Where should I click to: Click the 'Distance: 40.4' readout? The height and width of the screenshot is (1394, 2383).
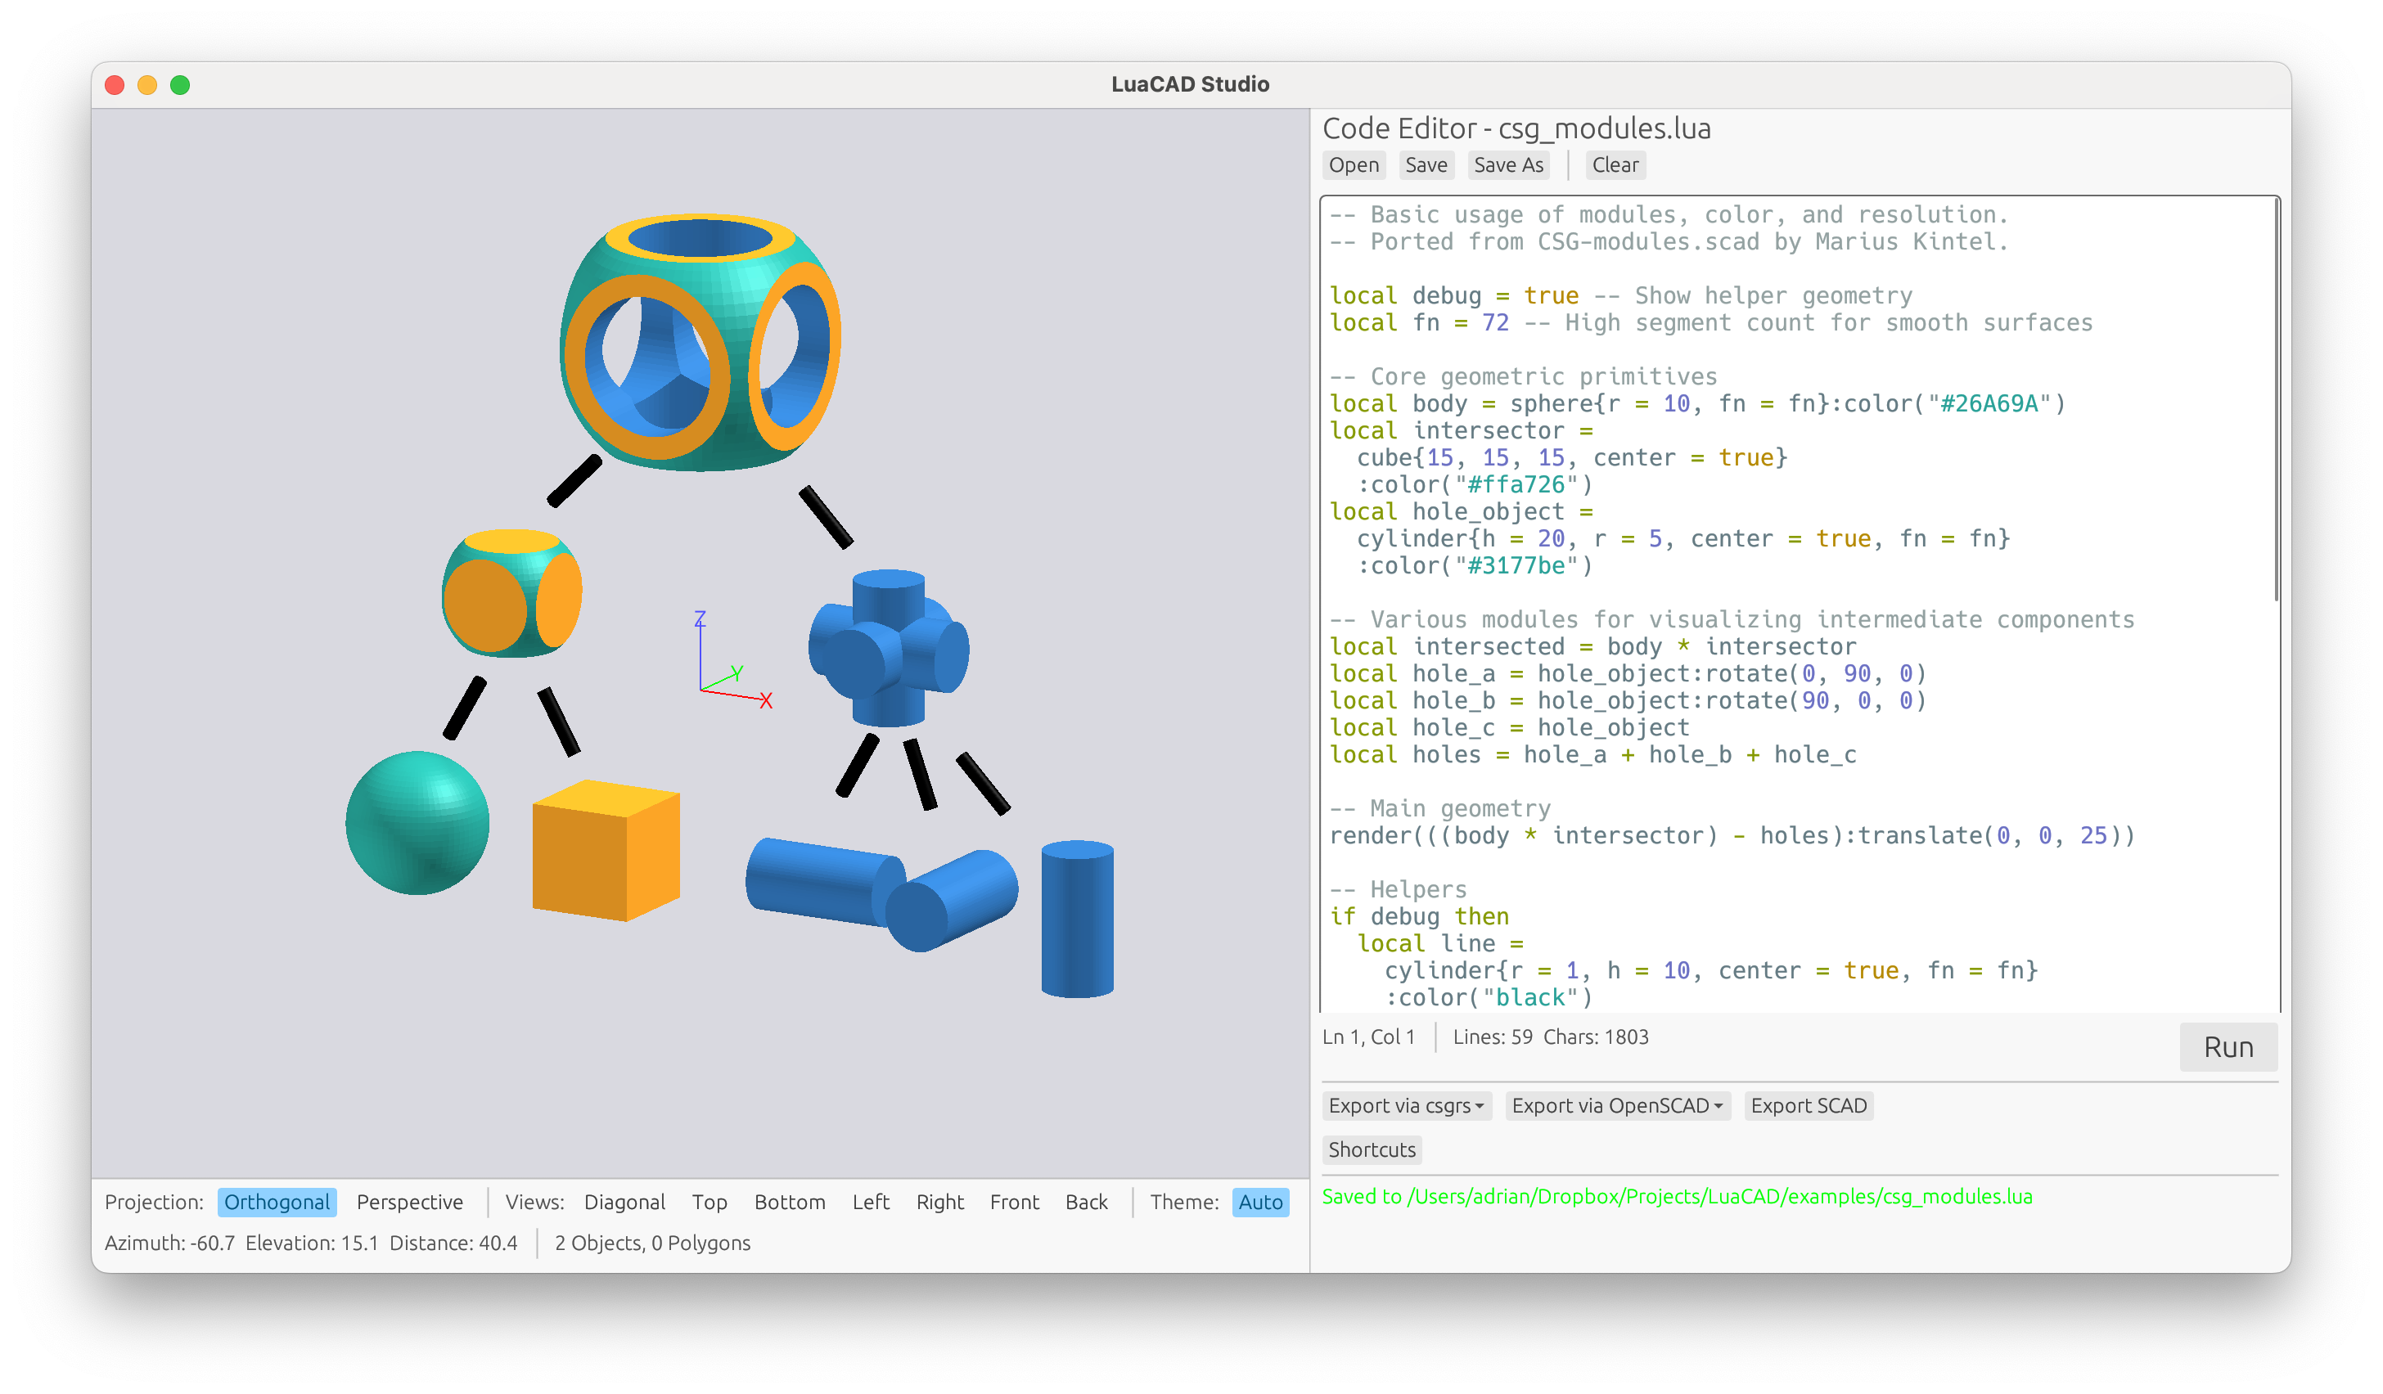coord(453,1243)
